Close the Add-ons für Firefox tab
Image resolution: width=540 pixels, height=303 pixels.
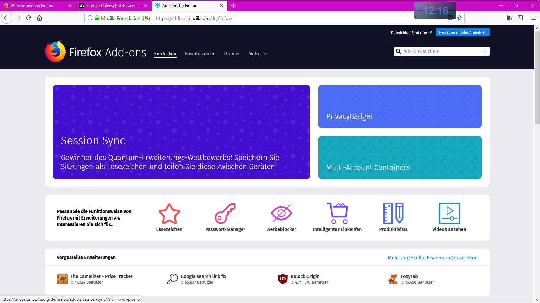[x=222, y=6]
